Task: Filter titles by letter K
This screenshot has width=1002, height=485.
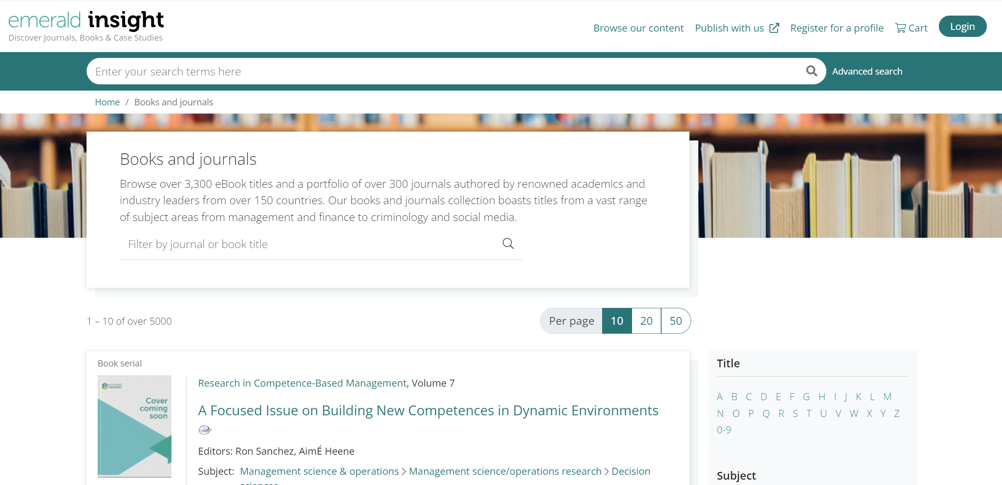Action: (858, 397)
